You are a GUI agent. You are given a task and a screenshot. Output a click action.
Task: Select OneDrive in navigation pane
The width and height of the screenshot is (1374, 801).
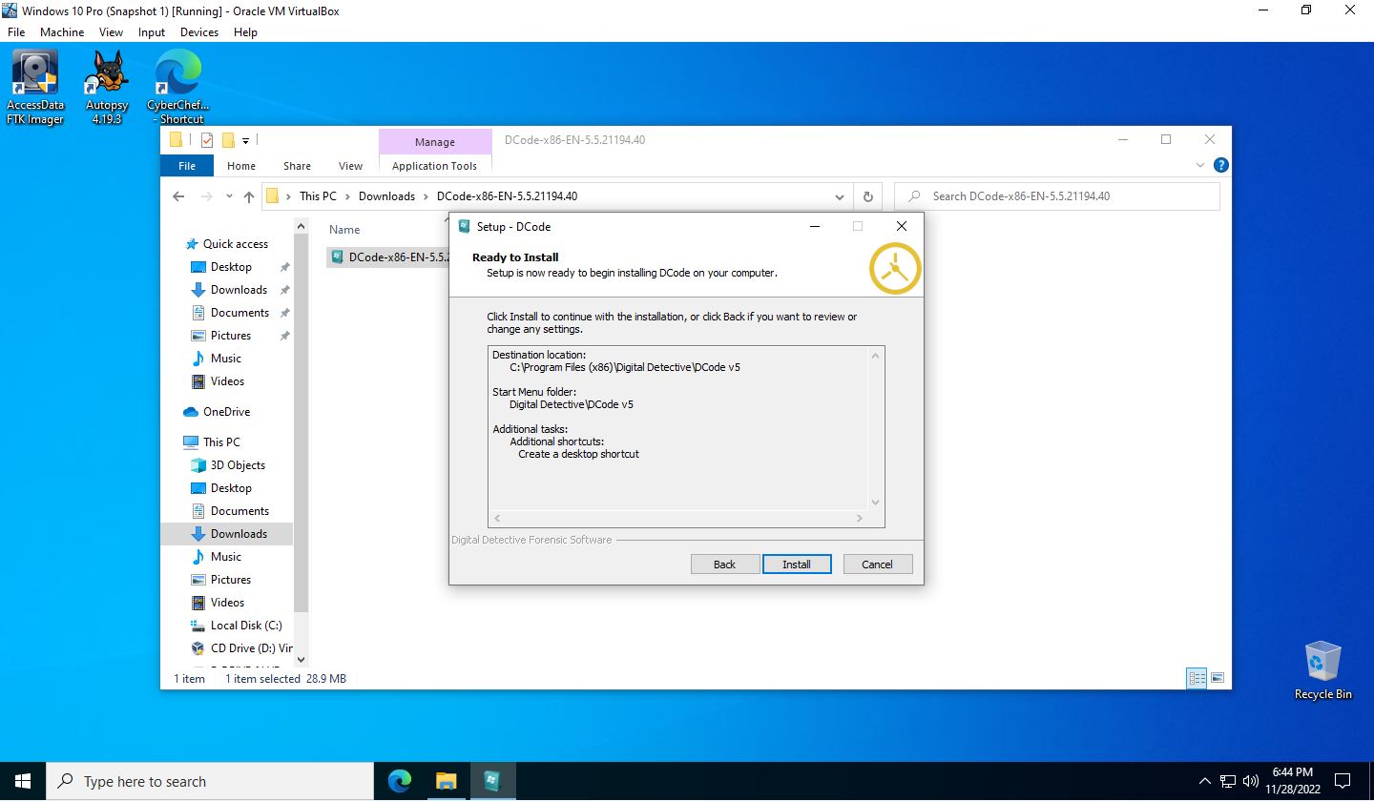pyautogui.click(x=226, y=412)
